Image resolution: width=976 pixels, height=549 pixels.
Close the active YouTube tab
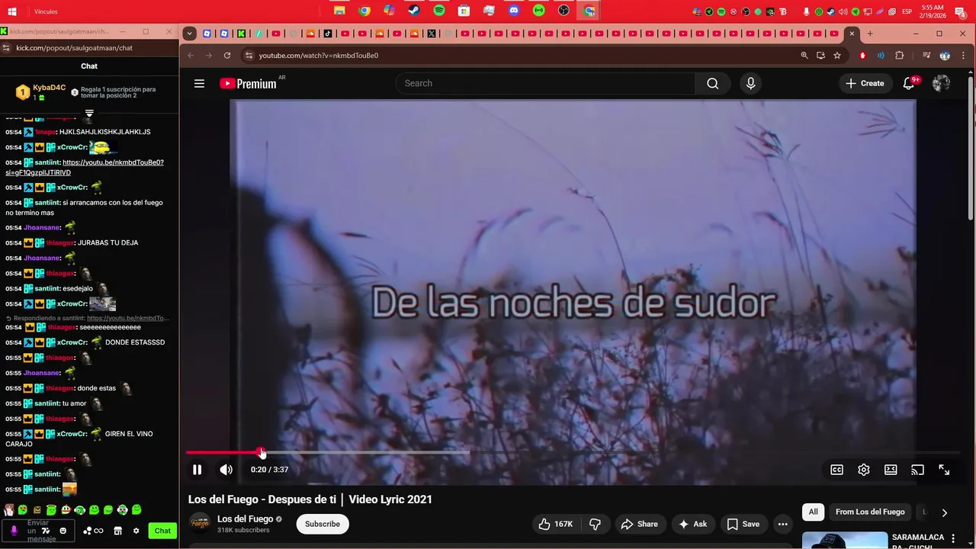pos(852,34)
